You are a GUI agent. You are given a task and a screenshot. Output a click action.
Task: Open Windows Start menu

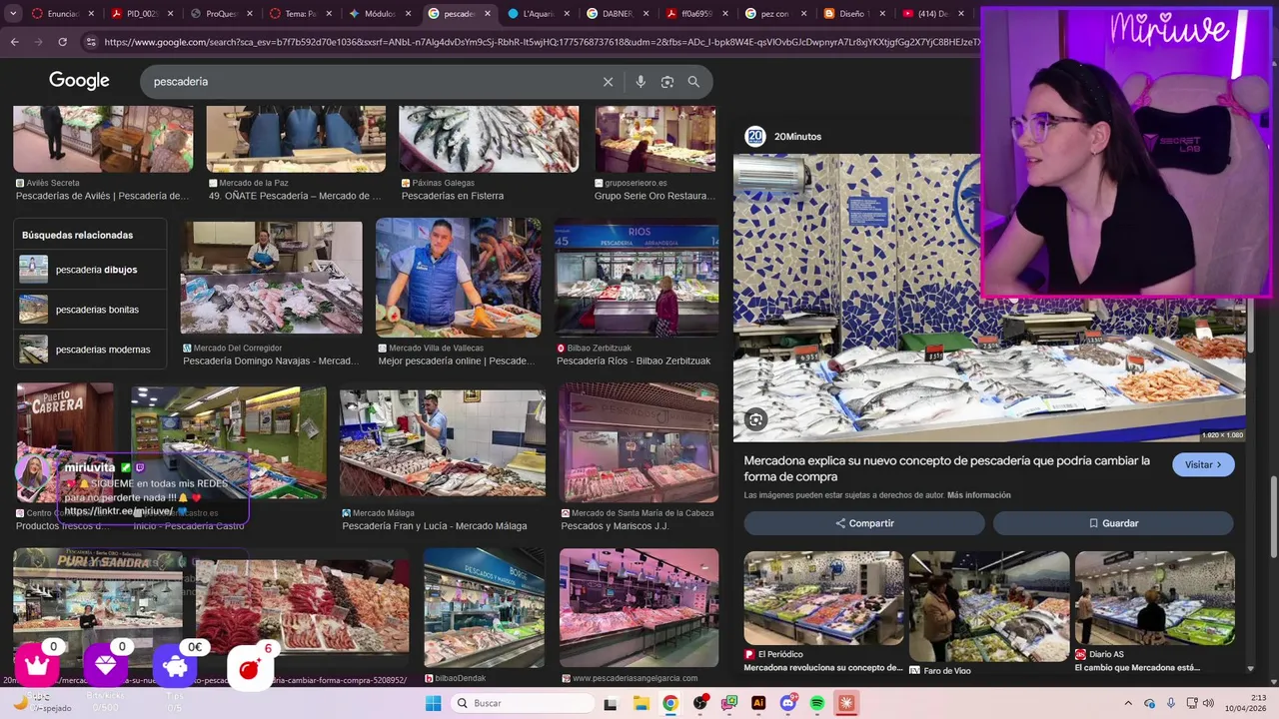point(433,703)
